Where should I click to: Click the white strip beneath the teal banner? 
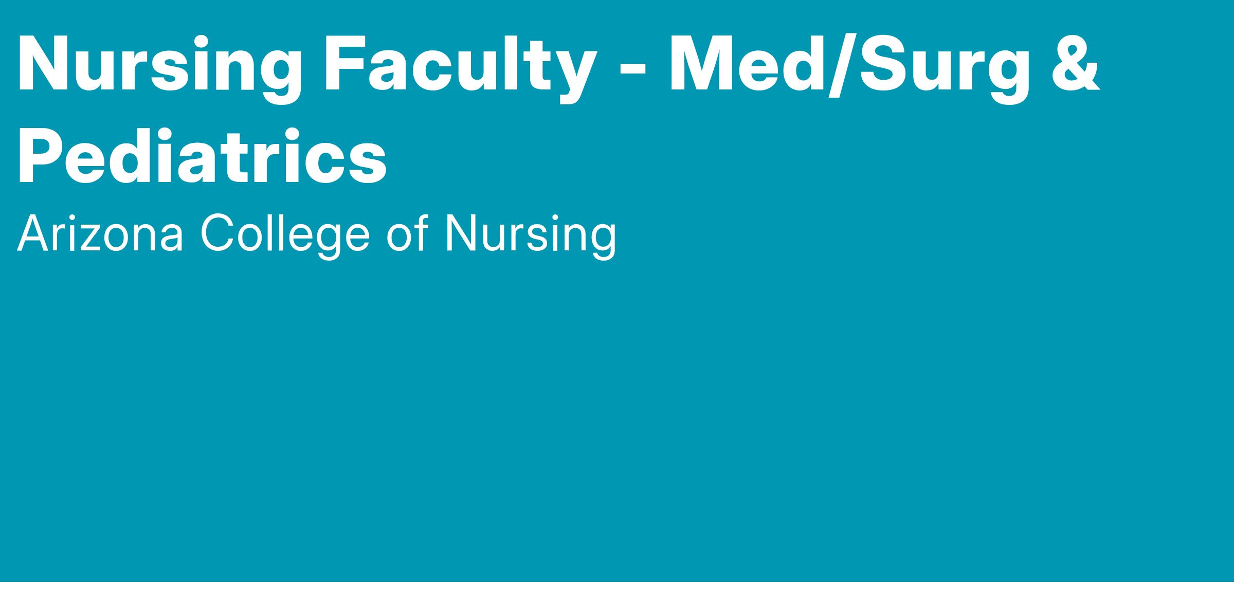617,593
